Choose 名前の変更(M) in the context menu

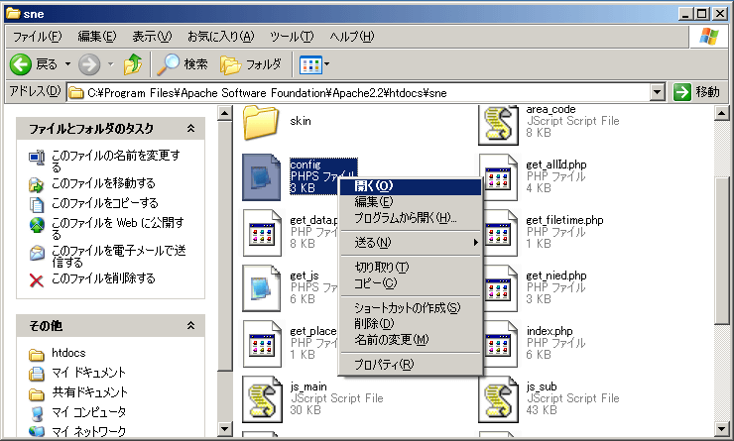pyautogui.click(x=411, y=340)
